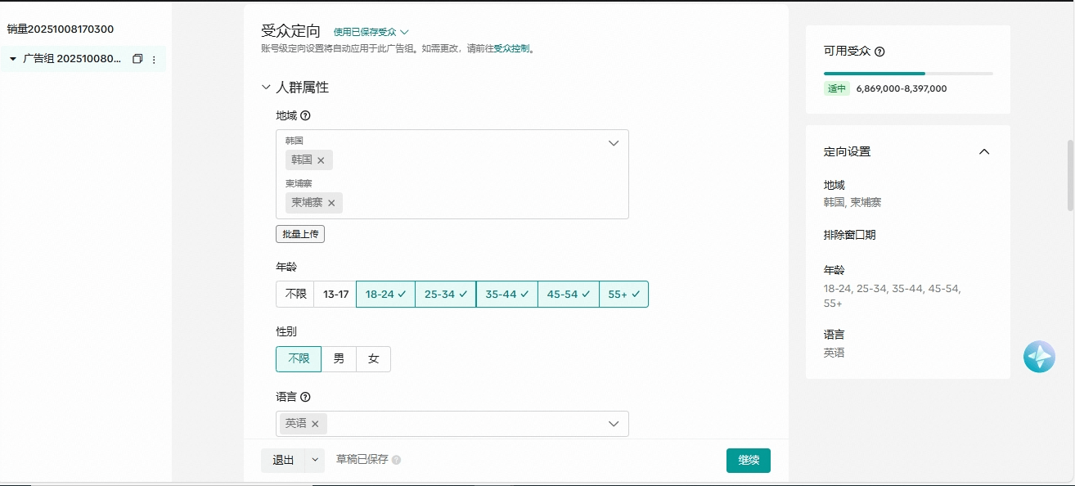Remove the 英语 language tag

point(315,424)
